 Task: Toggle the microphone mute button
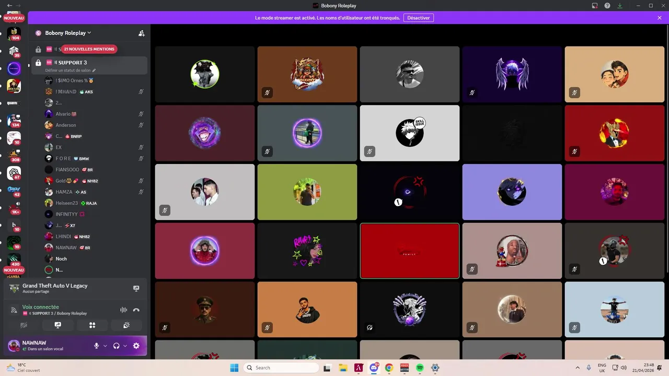click(x=96, y=346)
